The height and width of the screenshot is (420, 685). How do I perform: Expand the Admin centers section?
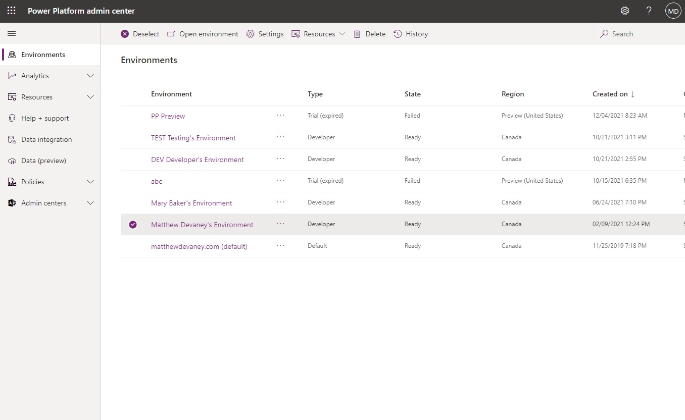pos(90,203)
